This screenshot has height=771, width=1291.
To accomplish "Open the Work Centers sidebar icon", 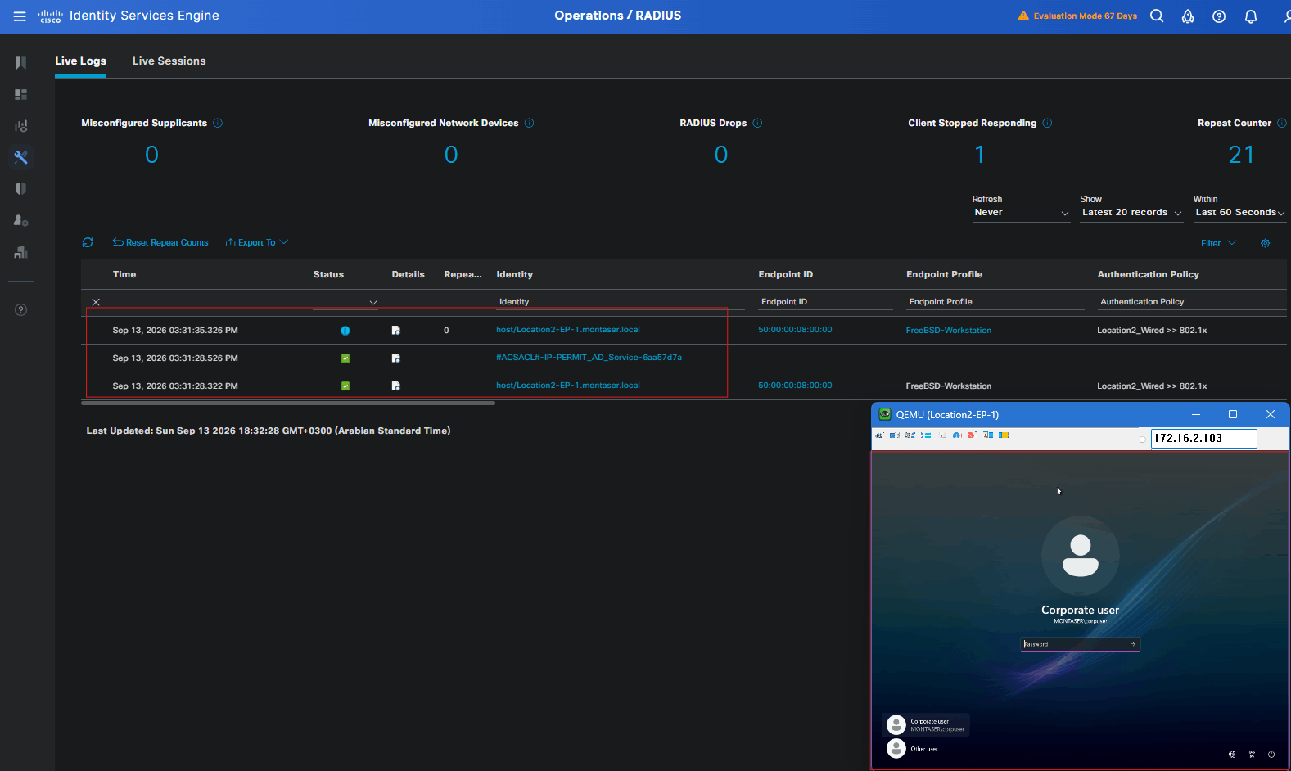I will [21, 252].
